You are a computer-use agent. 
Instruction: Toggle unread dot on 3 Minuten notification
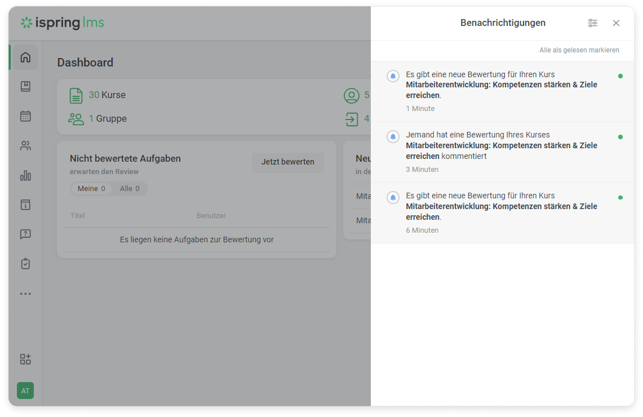[620, 137]
